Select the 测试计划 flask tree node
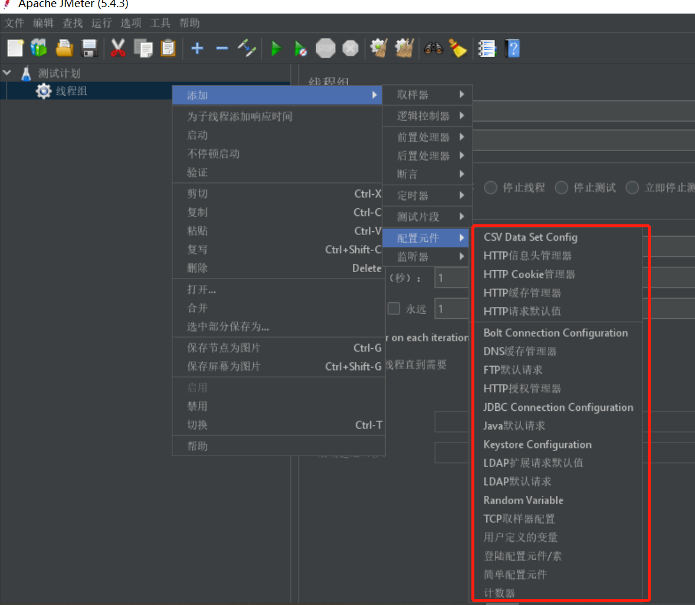 coord(58,73)
